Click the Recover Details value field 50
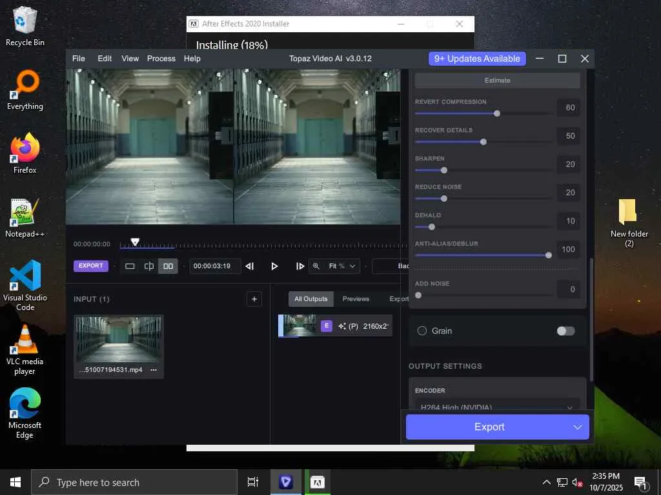 (x=569, y=136)
